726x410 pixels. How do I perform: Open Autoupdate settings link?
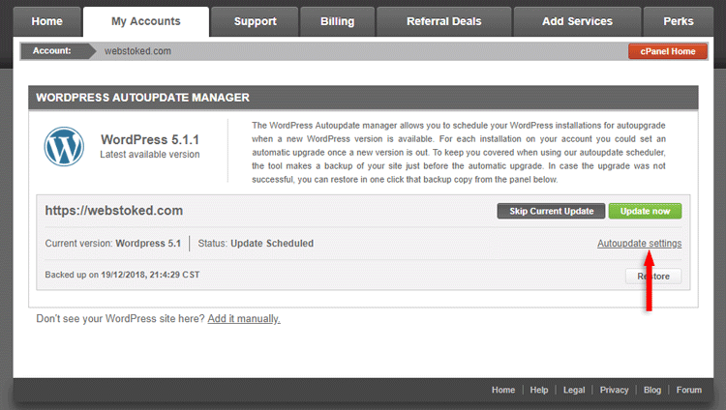pos(639,244)
